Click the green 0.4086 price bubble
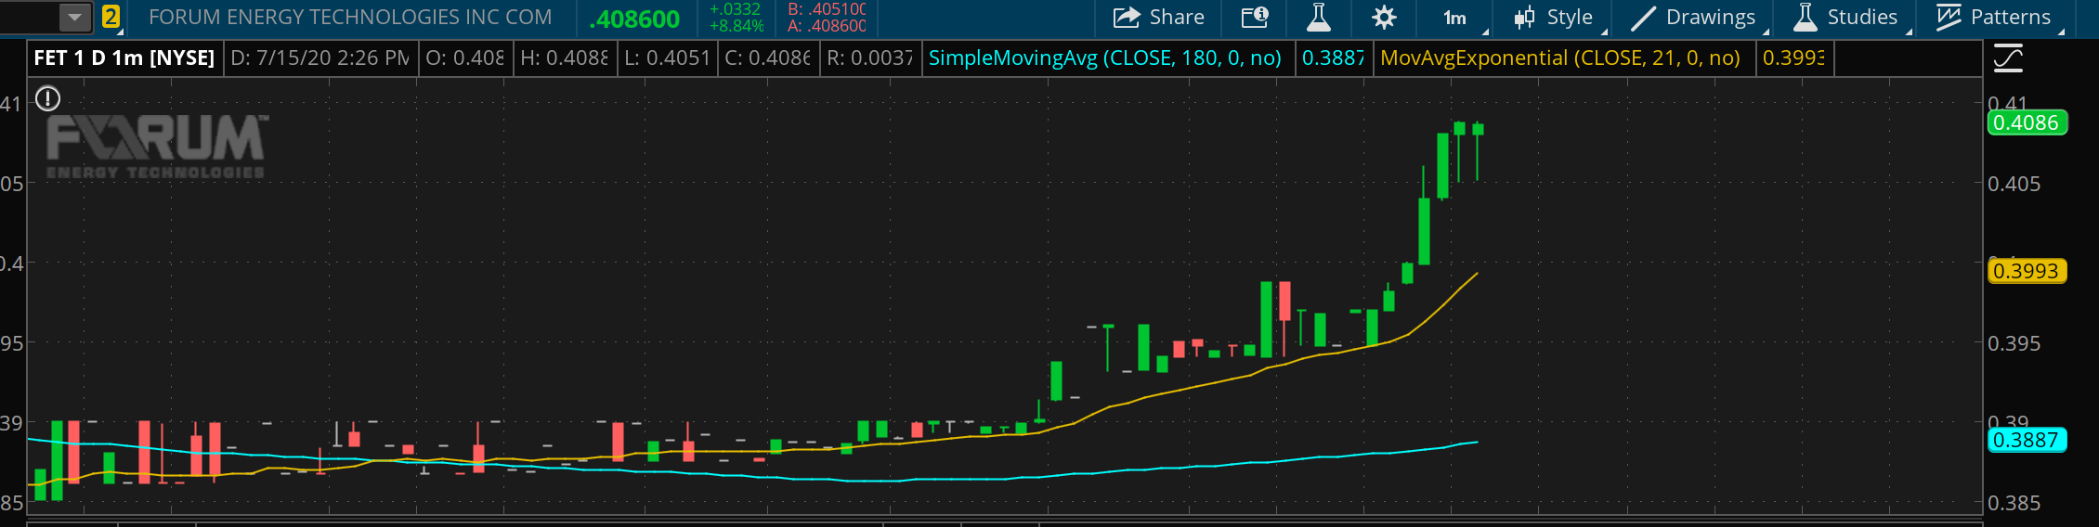This screenshot has width=2099, height=527. (2026, 123)
